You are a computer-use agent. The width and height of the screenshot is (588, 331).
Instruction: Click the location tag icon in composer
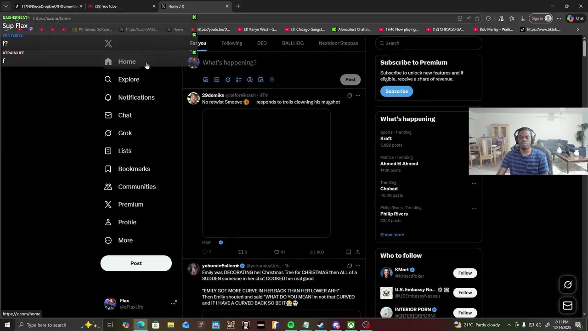272,80
